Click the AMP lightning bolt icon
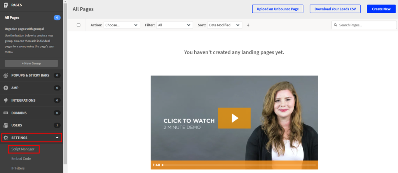Viewport: 398px width, 173px height. coord(6,88)
